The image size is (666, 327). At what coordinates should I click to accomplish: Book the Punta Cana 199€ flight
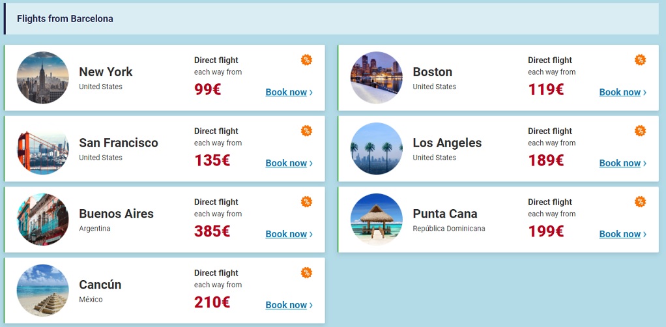(623, 234)
